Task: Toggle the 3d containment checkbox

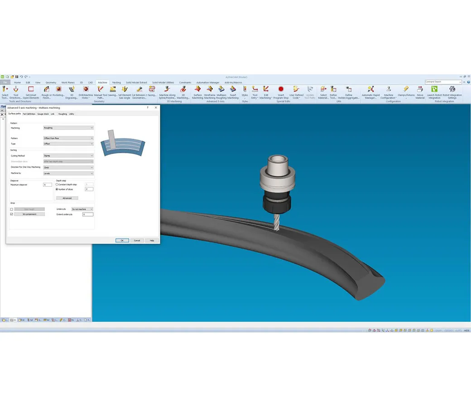Action: click(12, 214)
